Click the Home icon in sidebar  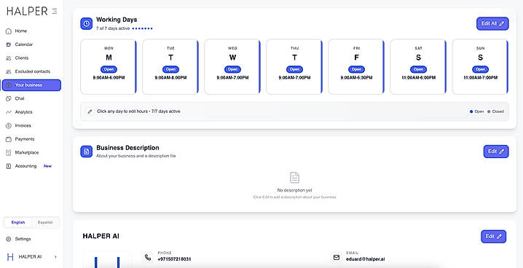coord(9,31)
